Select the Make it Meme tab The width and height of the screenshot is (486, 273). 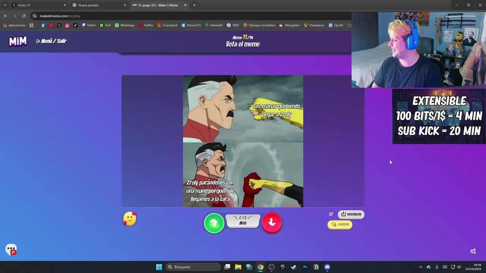click(x=159, y=5)
